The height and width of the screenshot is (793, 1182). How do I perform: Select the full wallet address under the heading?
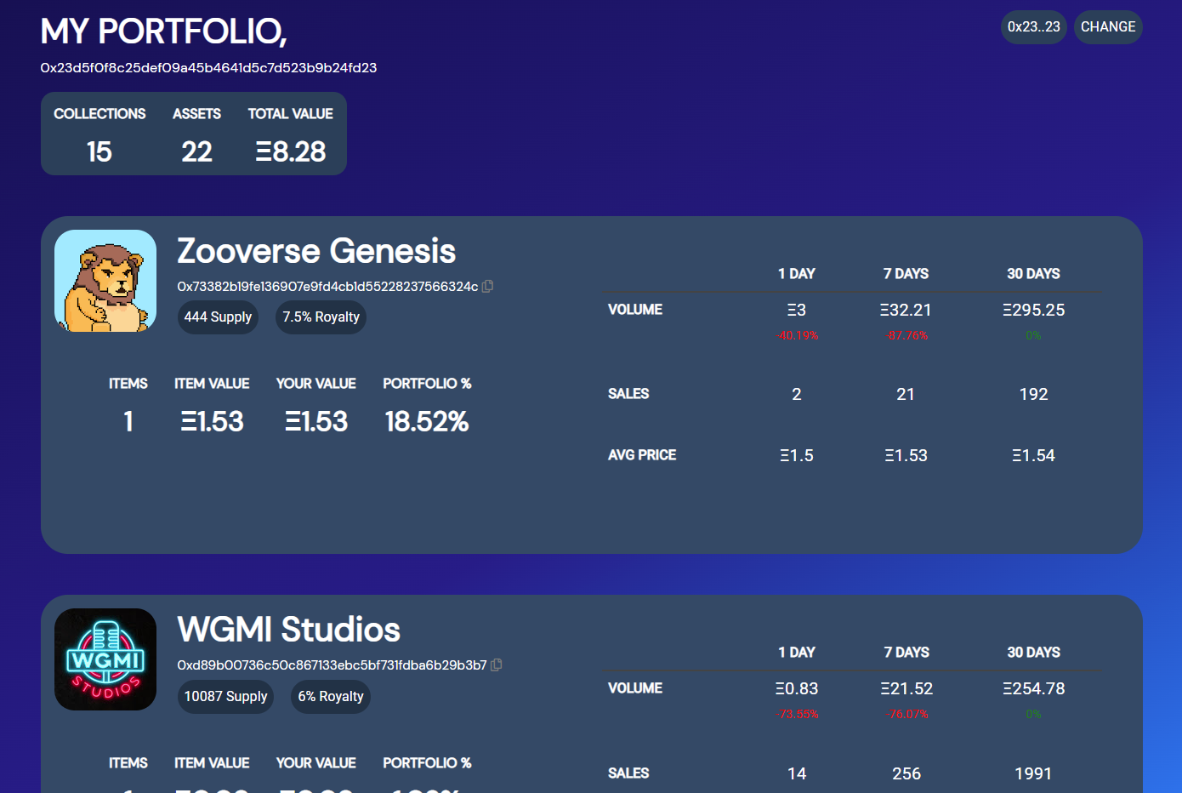pos(208,68)
